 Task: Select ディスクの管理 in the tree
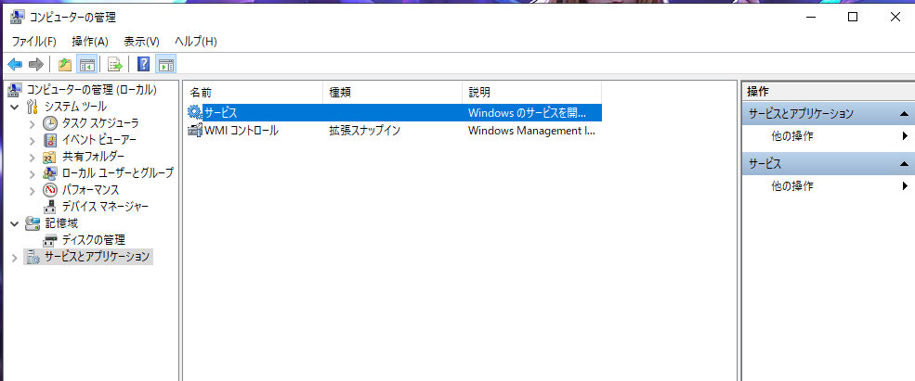click(x=94, y=240)
